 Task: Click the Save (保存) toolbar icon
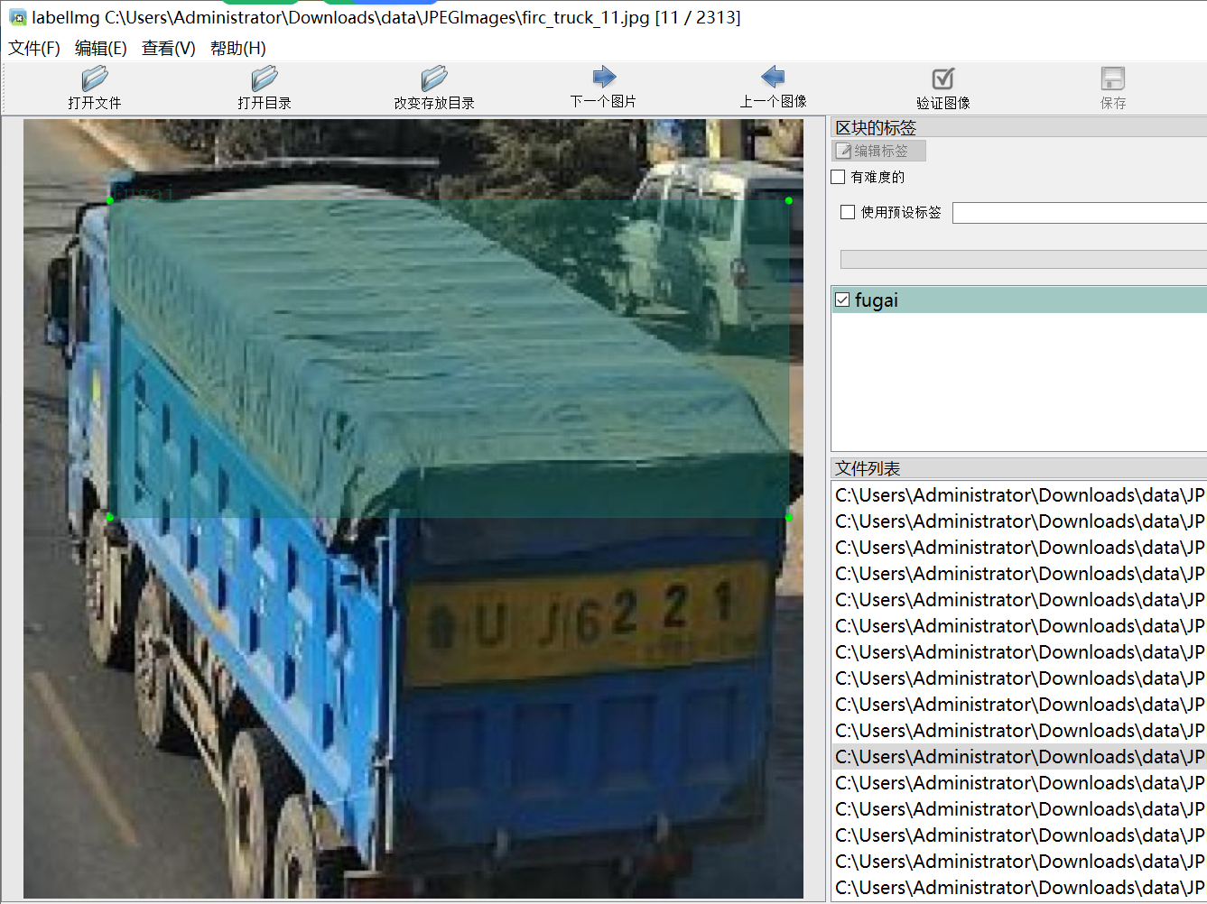tap(1113, 78)
